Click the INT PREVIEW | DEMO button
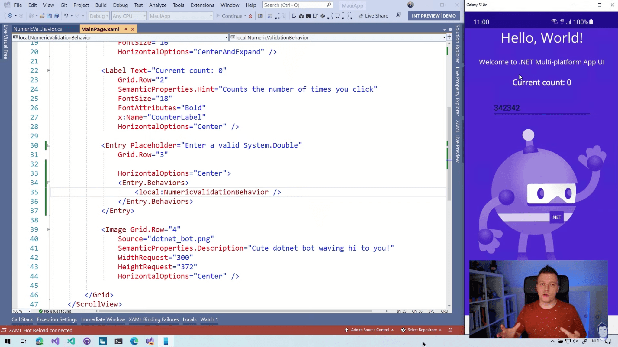The width and height of the screenshot is (618, 347). coord(434,16)
